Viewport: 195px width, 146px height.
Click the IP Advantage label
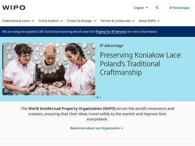[x=111, y=46]
